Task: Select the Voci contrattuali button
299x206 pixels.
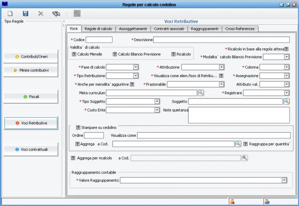Action: [31, 149]
